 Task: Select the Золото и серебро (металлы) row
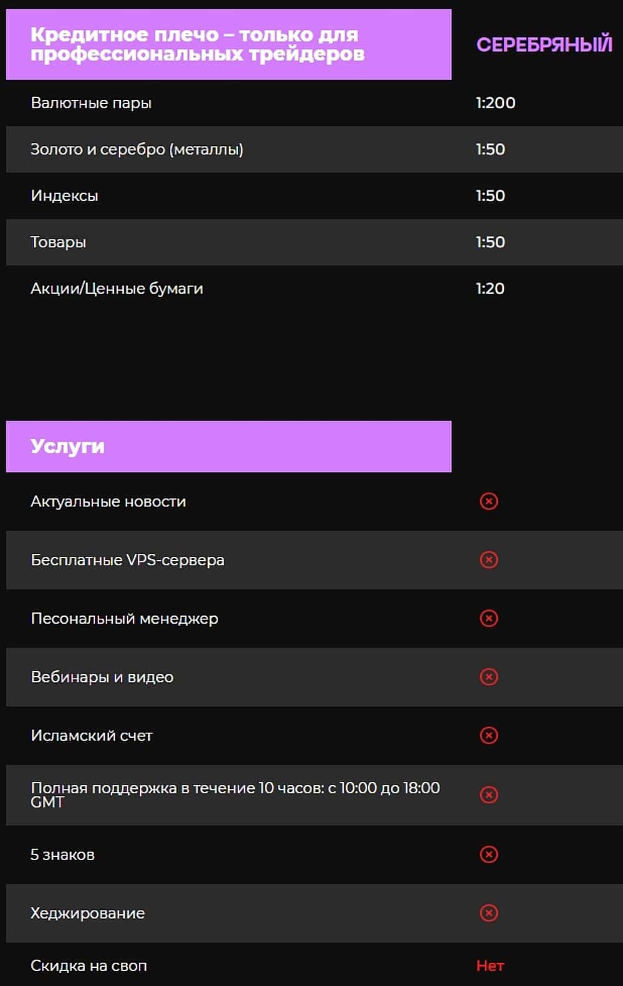(x=136, y=150)
